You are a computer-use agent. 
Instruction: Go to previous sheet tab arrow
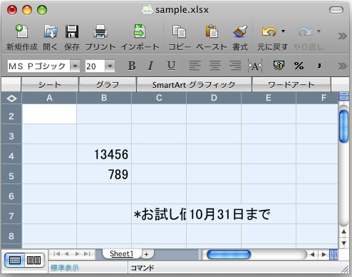click(x=67, y=253)
